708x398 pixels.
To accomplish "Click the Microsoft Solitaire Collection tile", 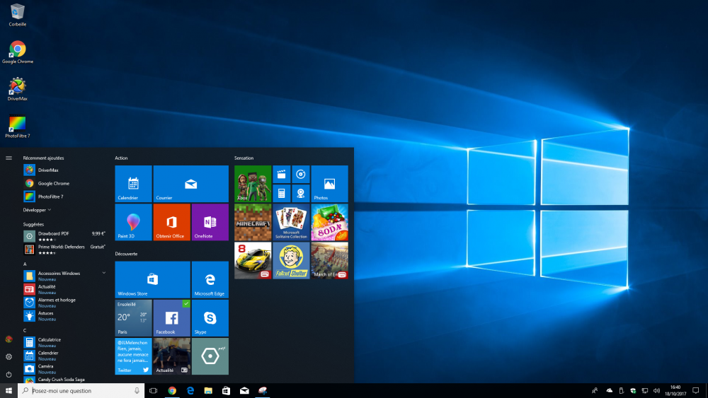I will coord(291,222).
